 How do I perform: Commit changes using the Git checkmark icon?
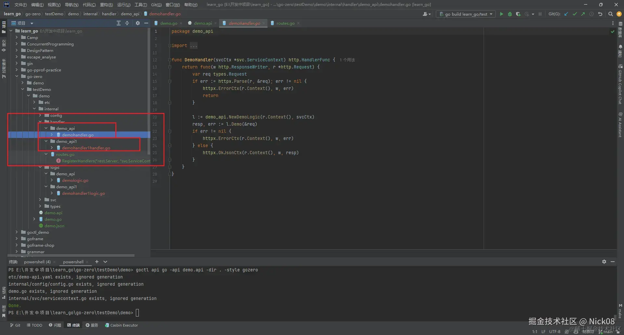click(x=575, y=14)
